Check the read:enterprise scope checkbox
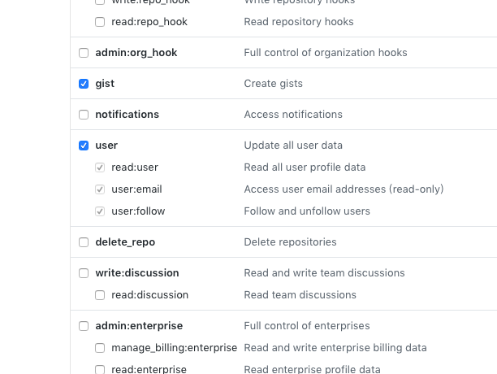Screen dimensions: 497x374 pos(100,370)
